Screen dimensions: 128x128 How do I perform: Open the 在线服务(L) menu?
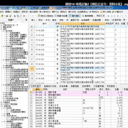83,12
